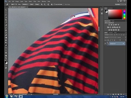131x98 pixels.
Task: Add a Color Balance adjustment
Action: coord(110,27)
